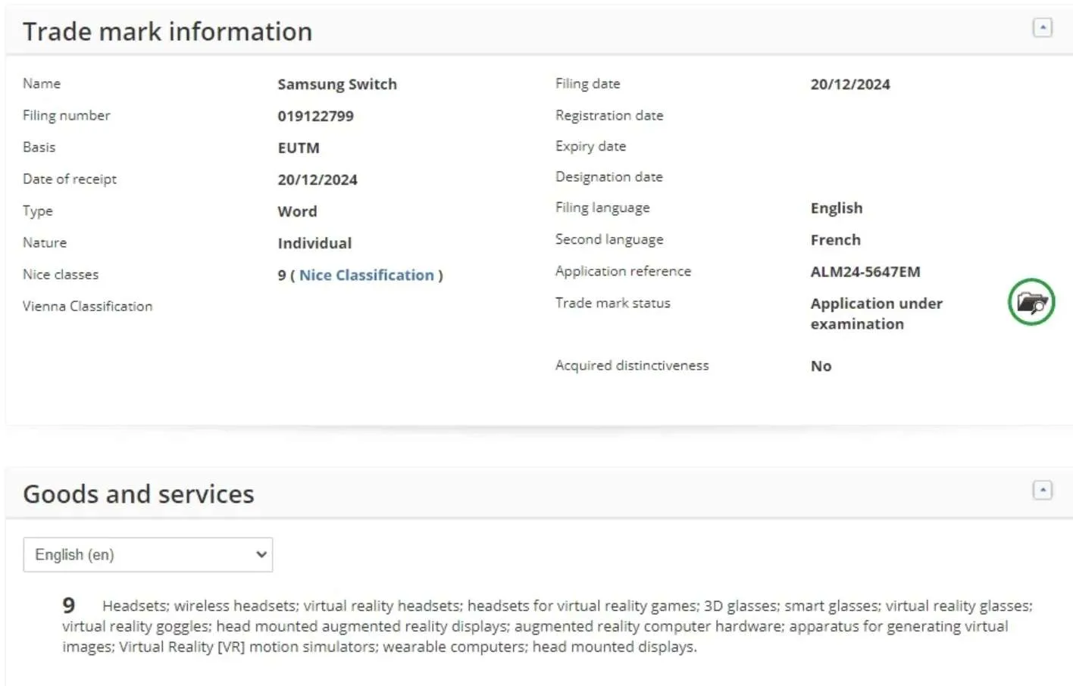
Task: Click the Samsung Switch name value
Action: [x=337, y=84]
